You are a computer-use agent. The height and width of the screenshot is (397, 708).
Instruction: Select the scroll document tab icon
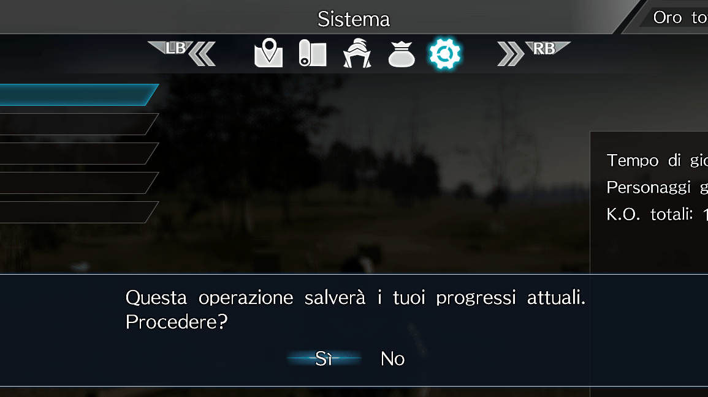pyautogui.click(x=313, y=53)
